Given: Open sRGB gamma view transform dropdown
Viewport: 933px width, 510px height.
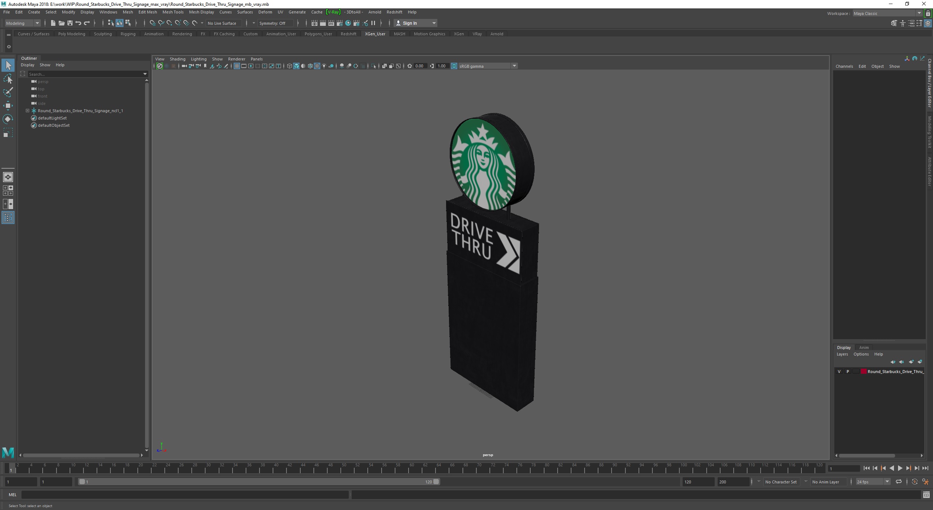Looking at the screenshot, I should [x=488, y=66].
